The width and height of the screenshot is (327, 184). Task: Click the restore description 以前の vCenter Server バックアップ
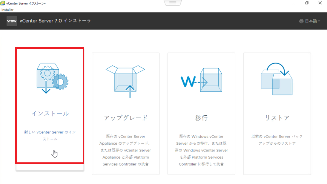[277, 140]
